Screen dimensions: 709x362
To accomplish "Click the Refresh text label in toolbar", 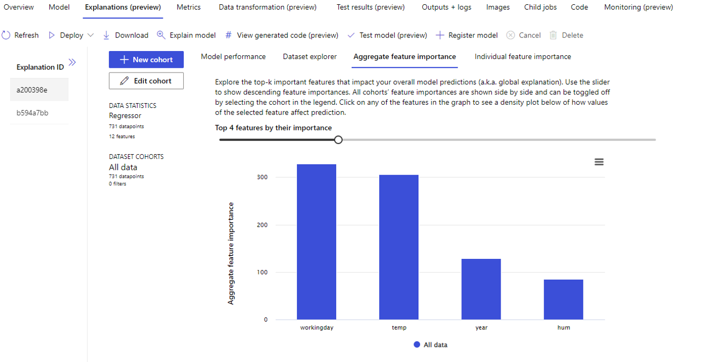I will [x=26, y=35].
